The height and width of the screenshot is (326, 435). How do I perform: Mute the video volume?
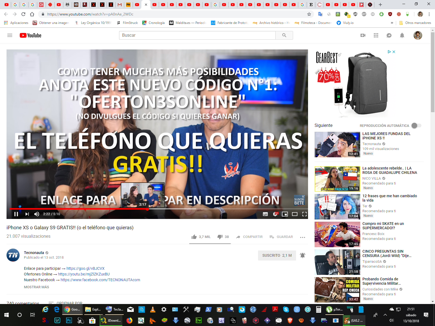[x=37, y=214]
